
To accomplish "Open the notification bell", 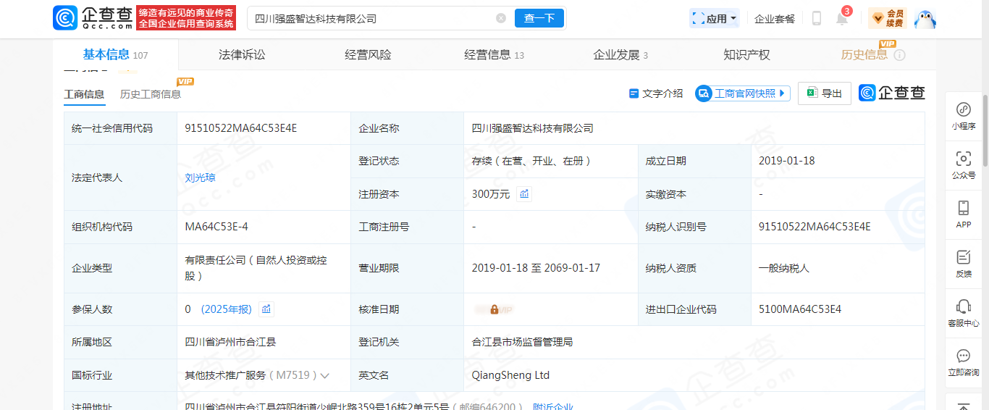I will (842, 18).
